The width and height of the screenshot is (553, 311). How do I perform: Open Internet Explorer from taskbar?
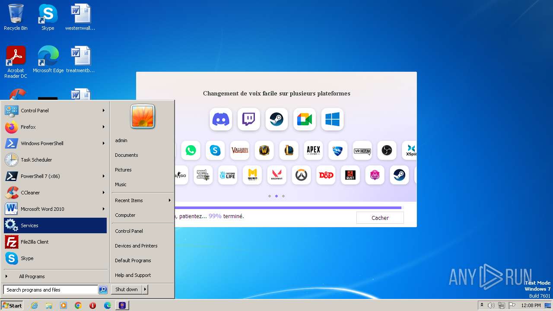tap(34, 305)
